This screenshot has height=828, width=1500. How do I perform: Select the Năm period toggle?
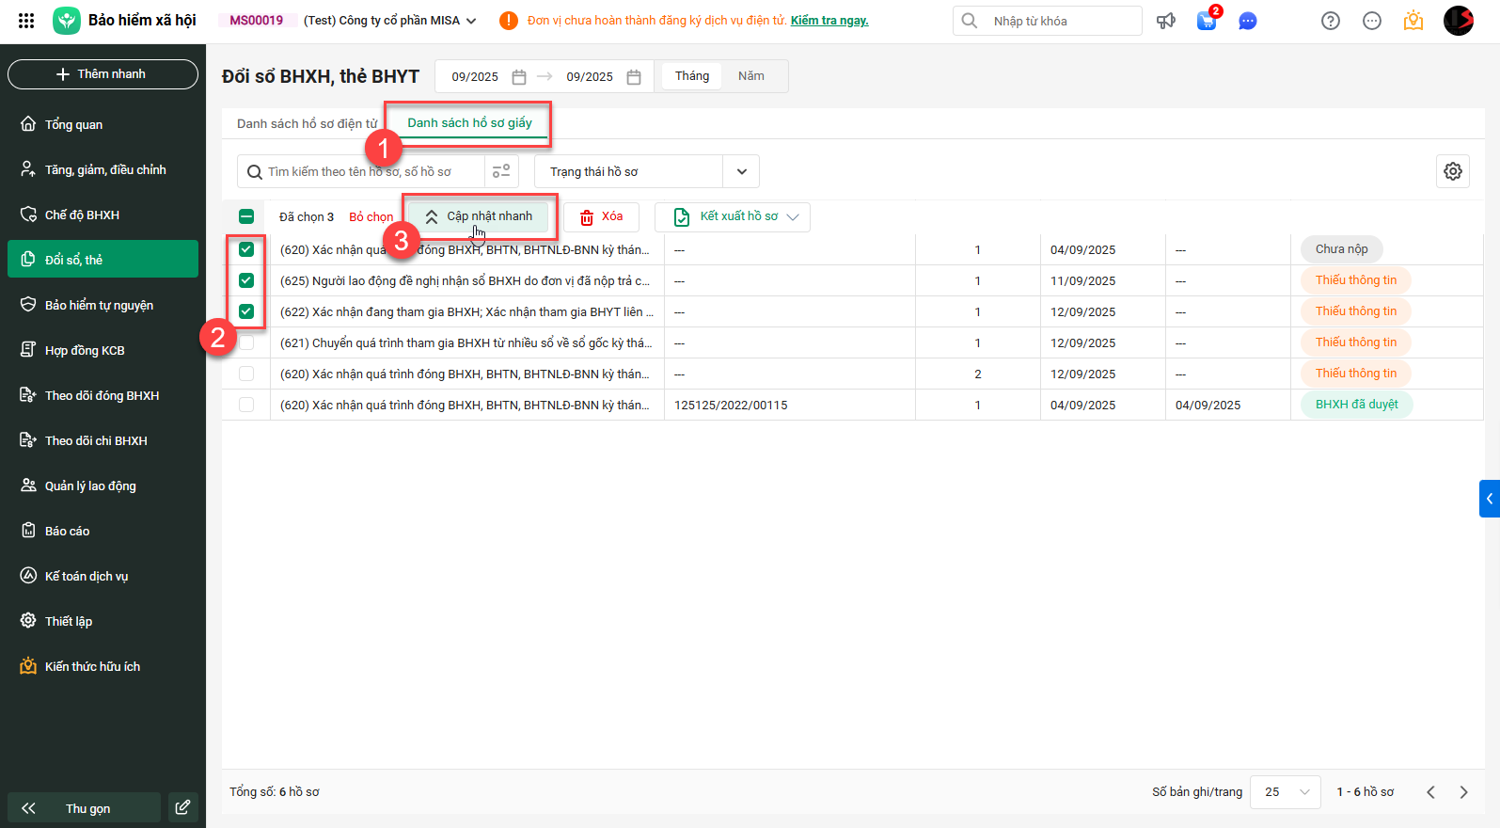[750, 76]
